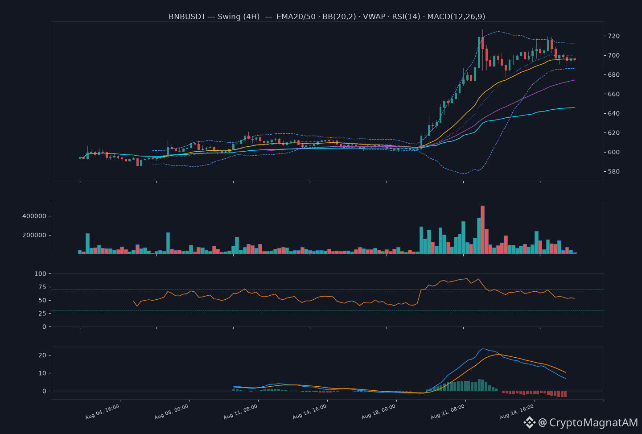Select the 700 price axis label

[x=613, y=56]
